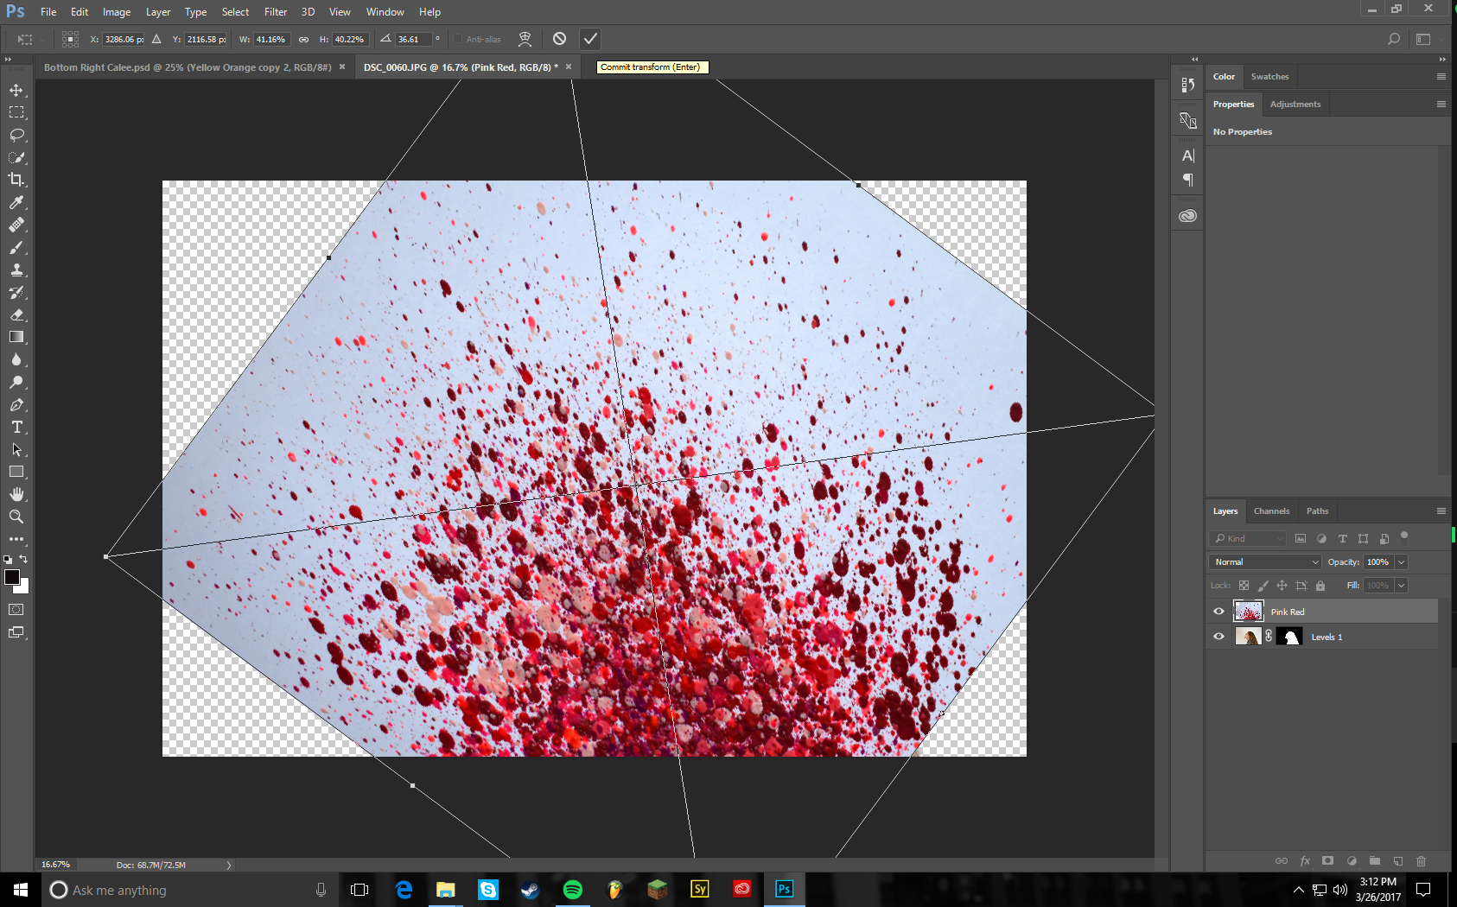The image size is (1457, 907).
Task: Open the Paragraph panel icon
Action: coord(1188,180)
